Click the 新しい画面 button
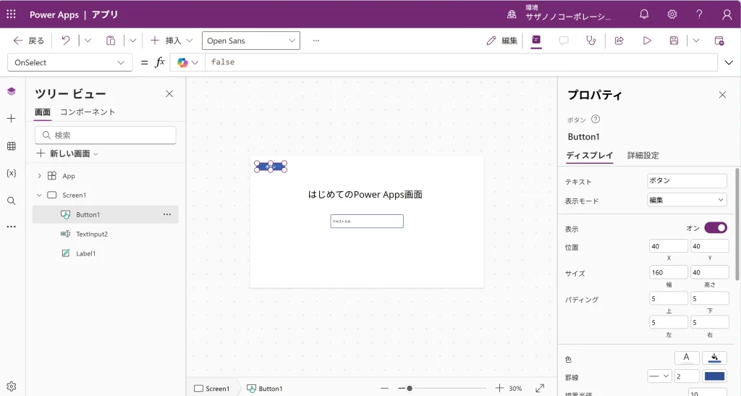 (67, 153)
